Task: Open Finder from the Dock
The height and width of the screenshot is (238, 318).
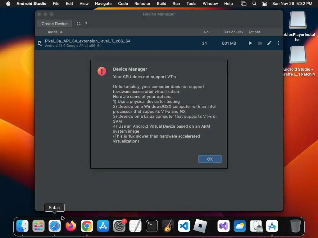Action: pos(22,226)
